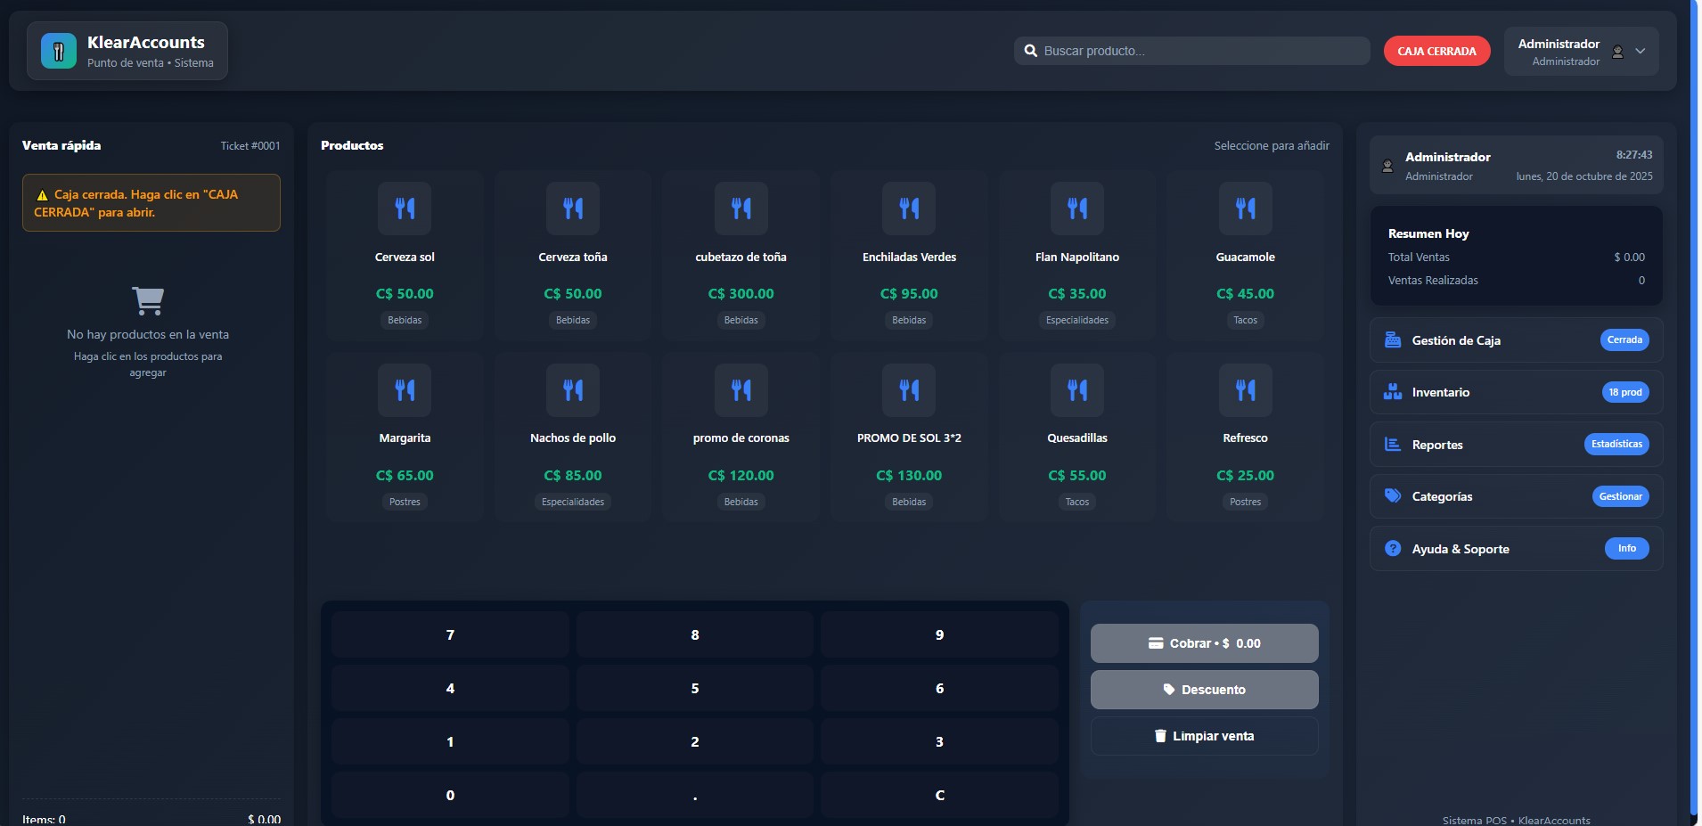Click the Guacamole product utensils icon
The image size is (1702, 826).
point(1245,209)
